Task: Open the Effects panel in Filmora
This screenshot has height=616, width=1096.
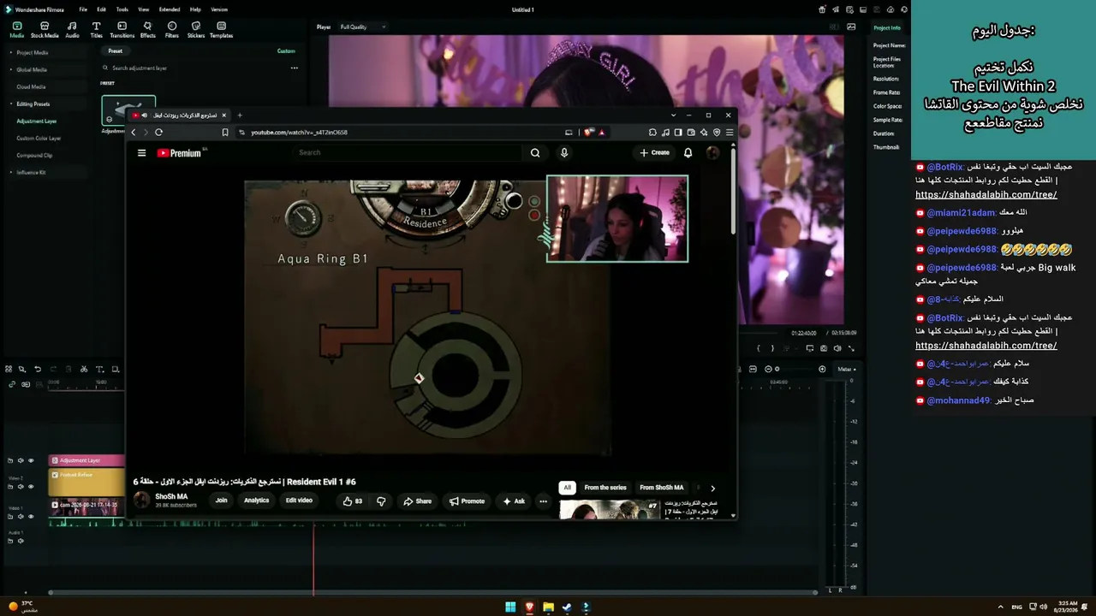Action: pos(148,30)
